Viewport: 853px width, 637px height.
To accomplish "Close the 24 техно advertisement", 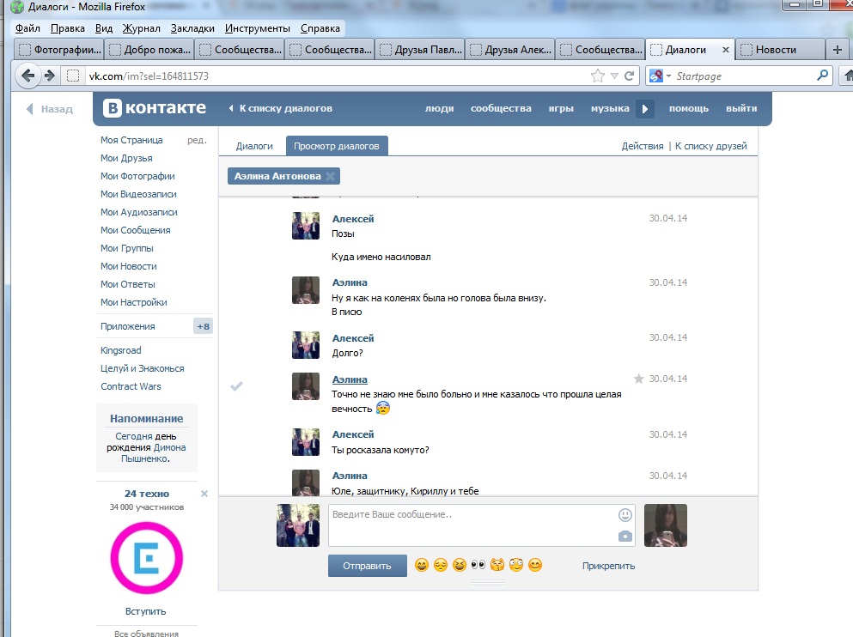I will 204,494.
